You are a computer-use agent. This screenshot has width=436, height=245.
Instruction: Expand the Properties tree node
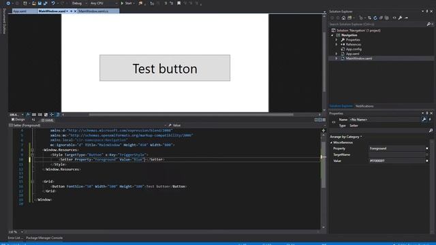337,39
